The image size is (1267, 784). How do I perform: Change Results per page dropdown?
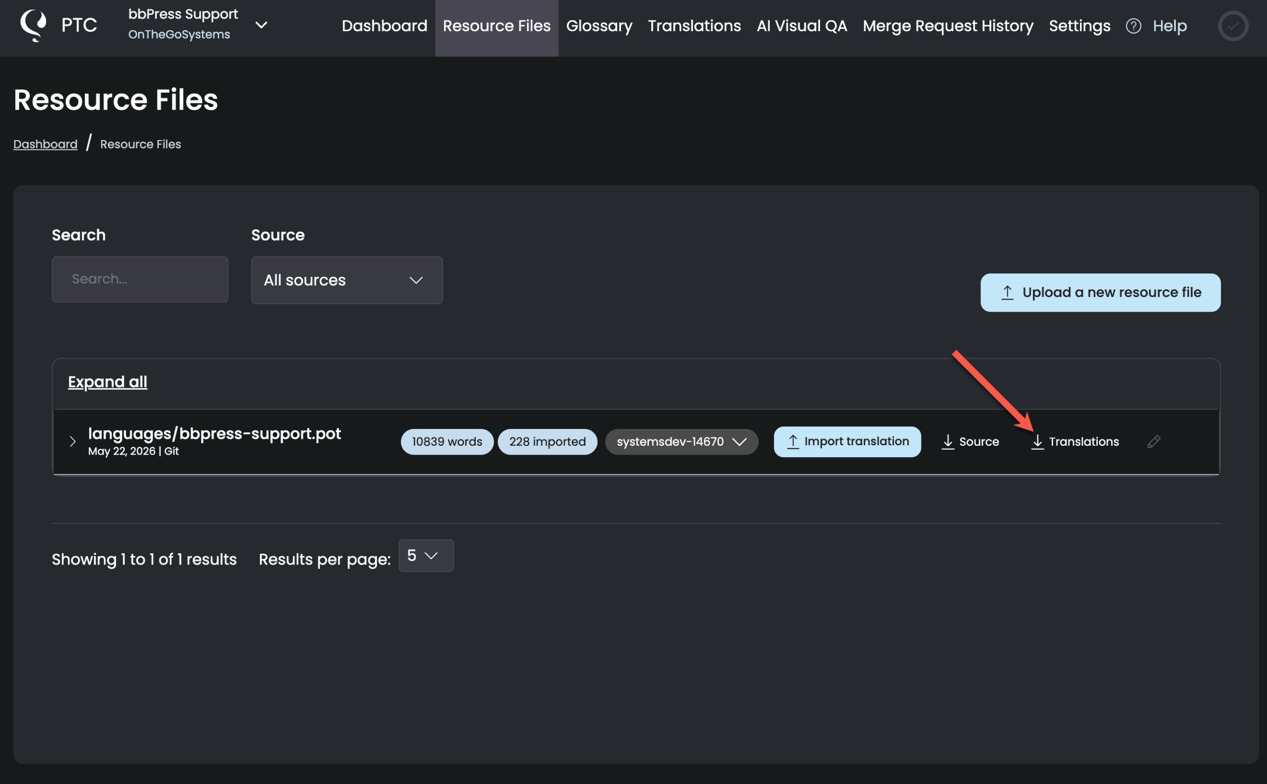pos(426,555)
